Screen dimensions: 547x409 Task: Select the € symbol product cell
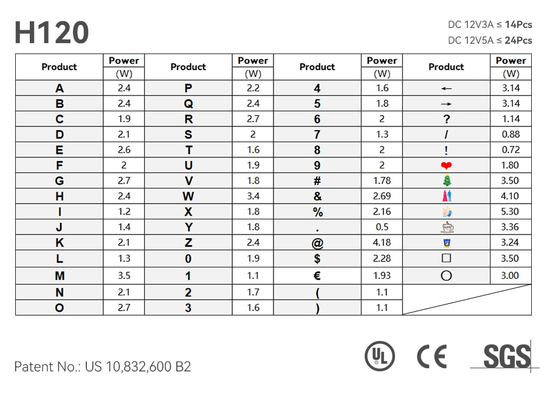point(317,275)
